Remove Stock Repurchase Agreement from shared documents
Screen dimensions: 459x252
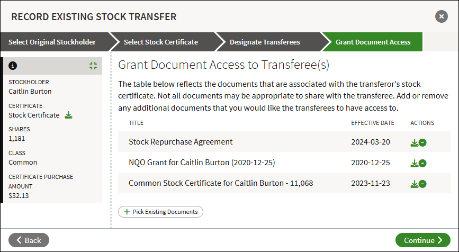pyautogui.click(x=422, y=142)
